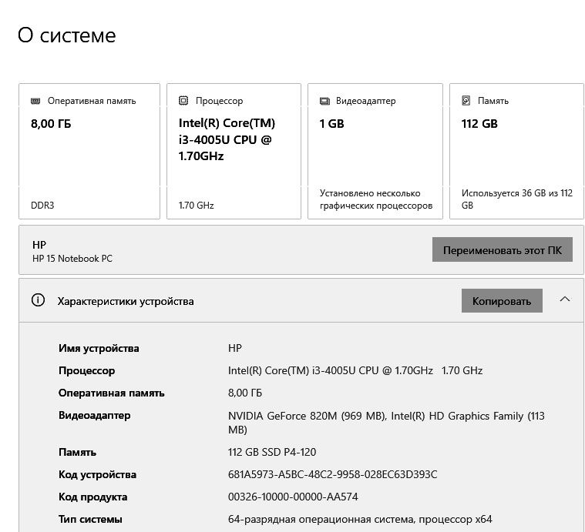Click Установлено несколько графических процессоров text
The width and height of the screenshot is (585, 532).
point(376,199)
